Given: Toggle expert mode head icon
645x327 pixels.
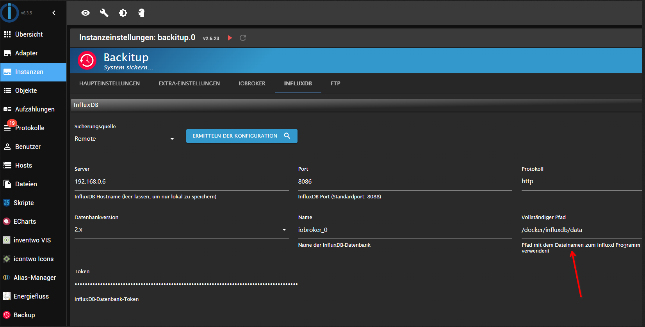Looking at the screenshot, I should (141, 13).
